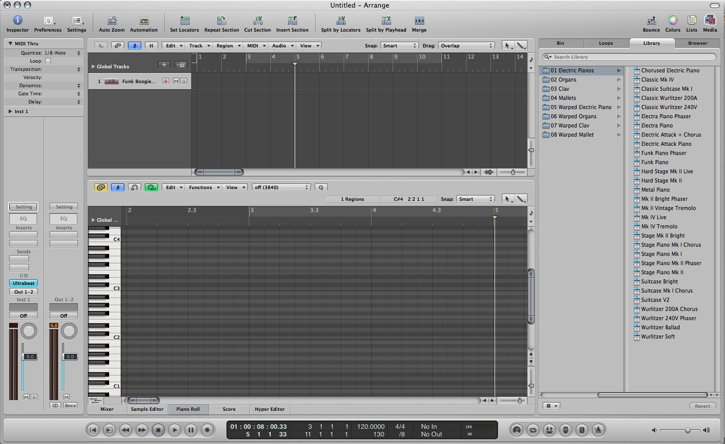The height and width of the screenshot is (444, 725).
Task: Click the Revert button in Library
Action: [702, 406]
